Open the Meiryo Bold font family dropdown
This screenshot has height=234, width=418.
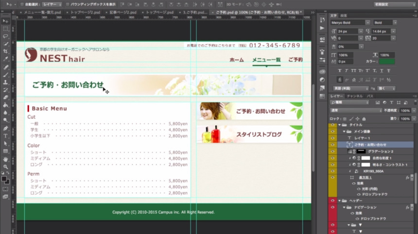[x=367, y=23]
